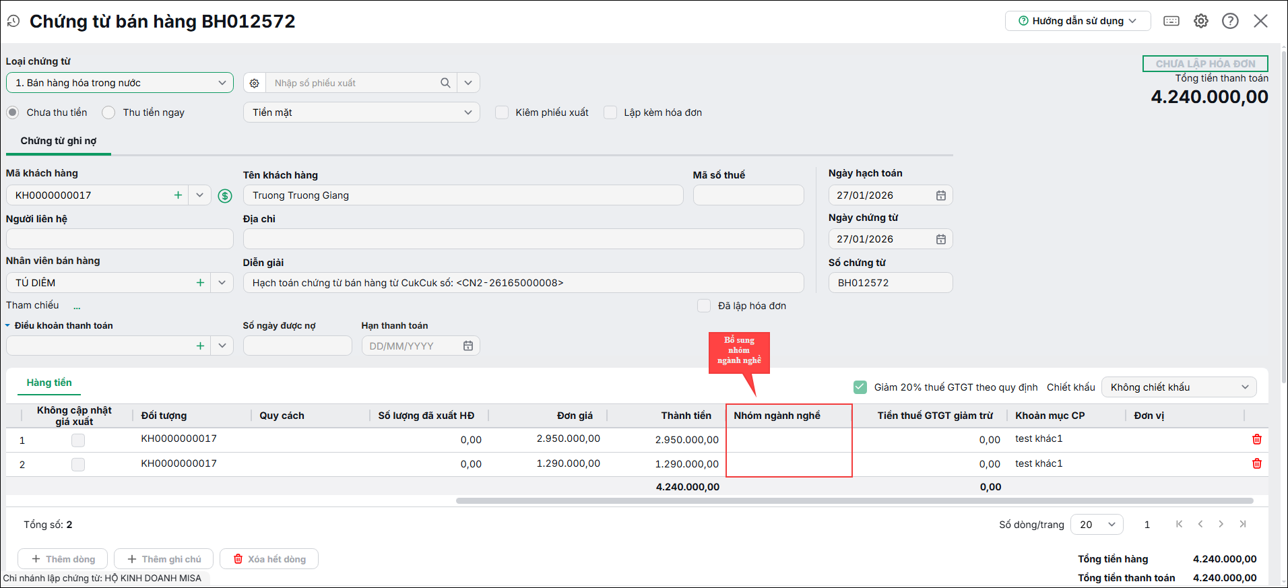The height and width of the screenshot is (588, 1288).
Task: Click the Số ngày được nợ field
Action: (298, 346)
